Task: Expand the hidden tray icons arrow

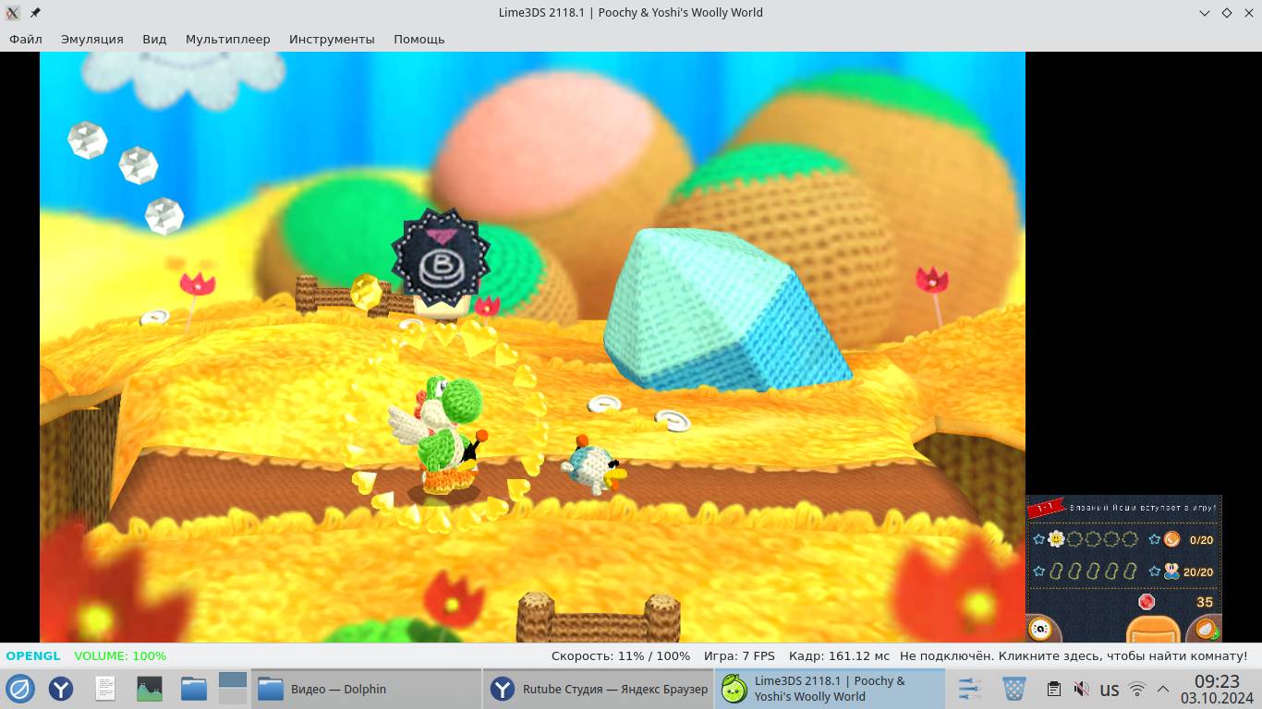Action: point(1163,689)
